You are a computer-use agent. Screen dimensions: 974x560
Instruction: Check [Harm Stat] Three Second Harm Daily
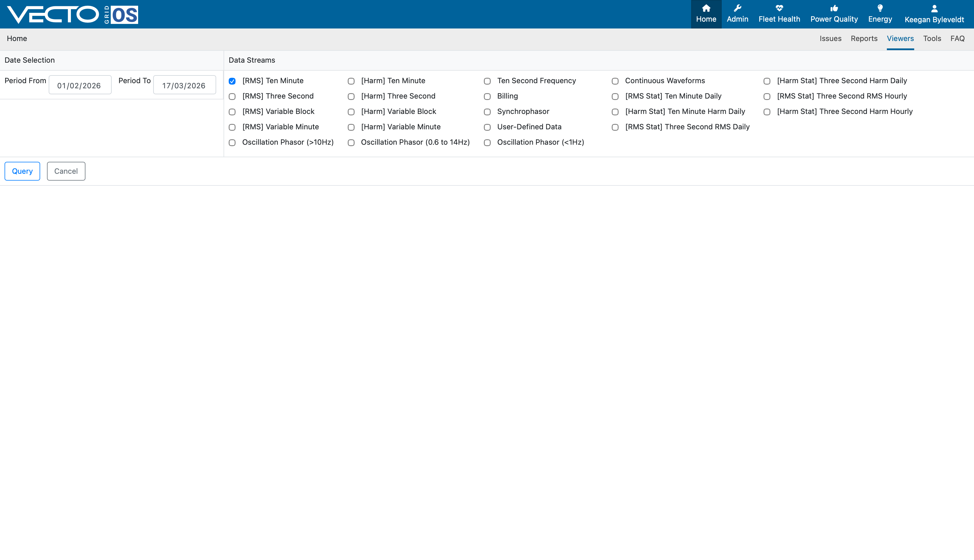[x=767, y=81]
